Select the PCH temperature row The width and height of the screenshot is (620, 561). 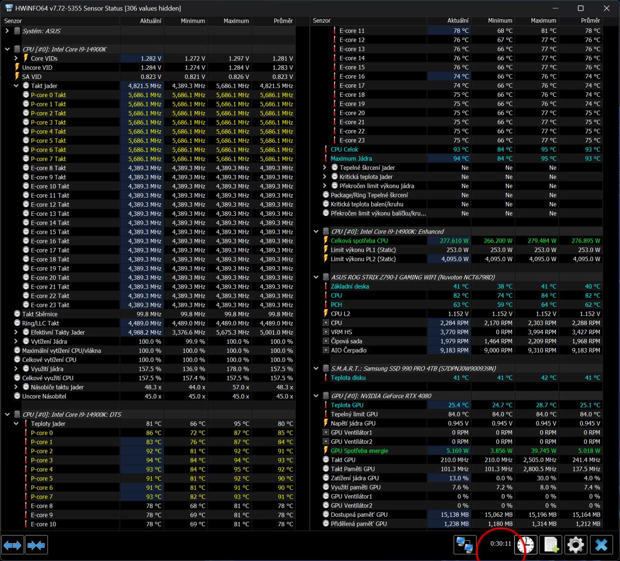pos(456,304)
